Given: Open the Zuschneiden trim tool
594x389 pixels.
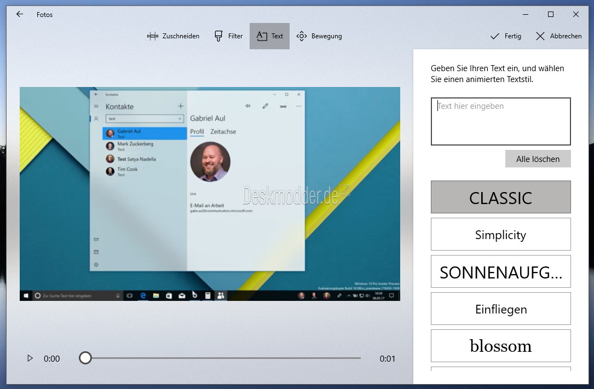Looking at the screenshot, I should click(x=173, y=36).
